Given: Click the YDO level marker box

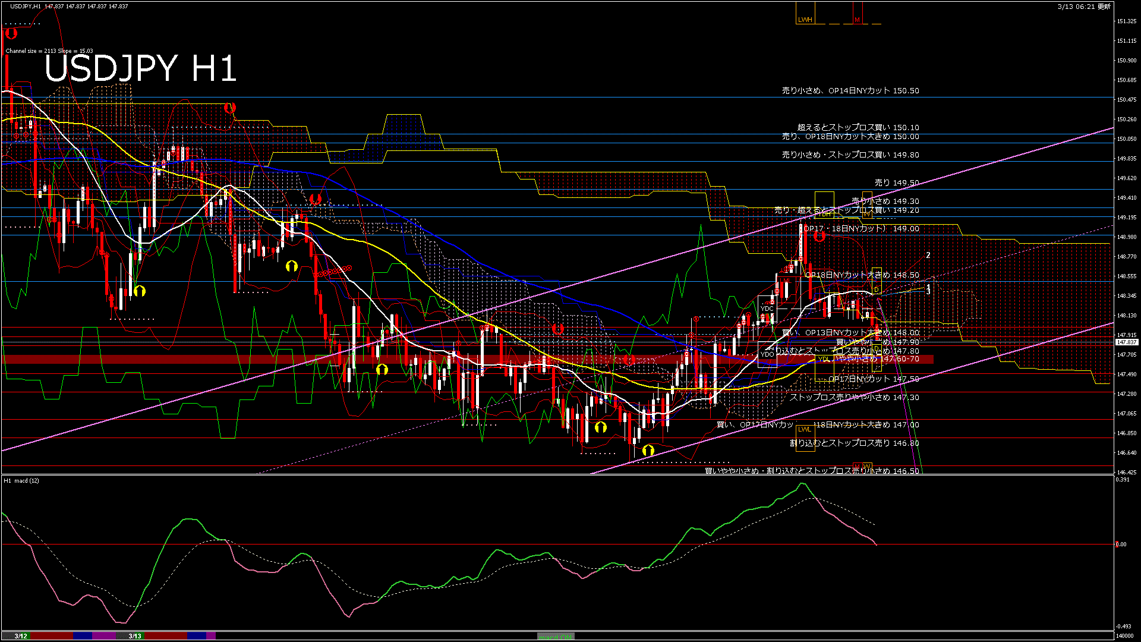Looking at the screenshot, I should pos(767,354).
